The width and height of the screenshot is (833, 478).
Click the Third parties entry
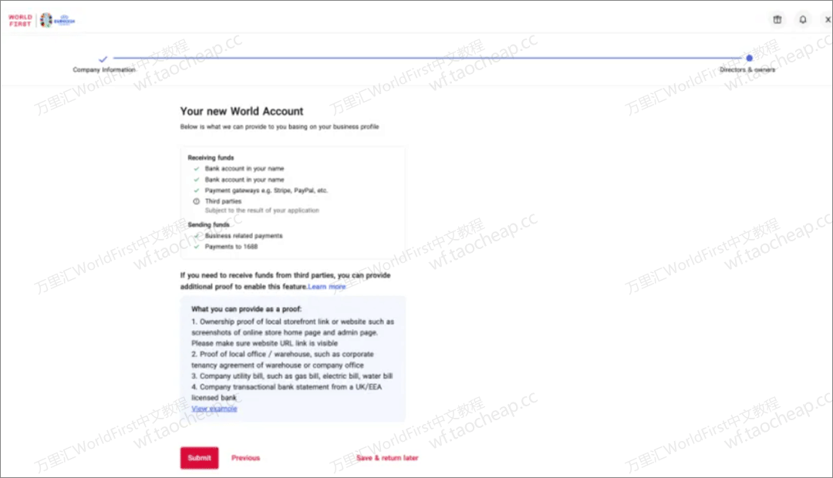coord(223,201)
